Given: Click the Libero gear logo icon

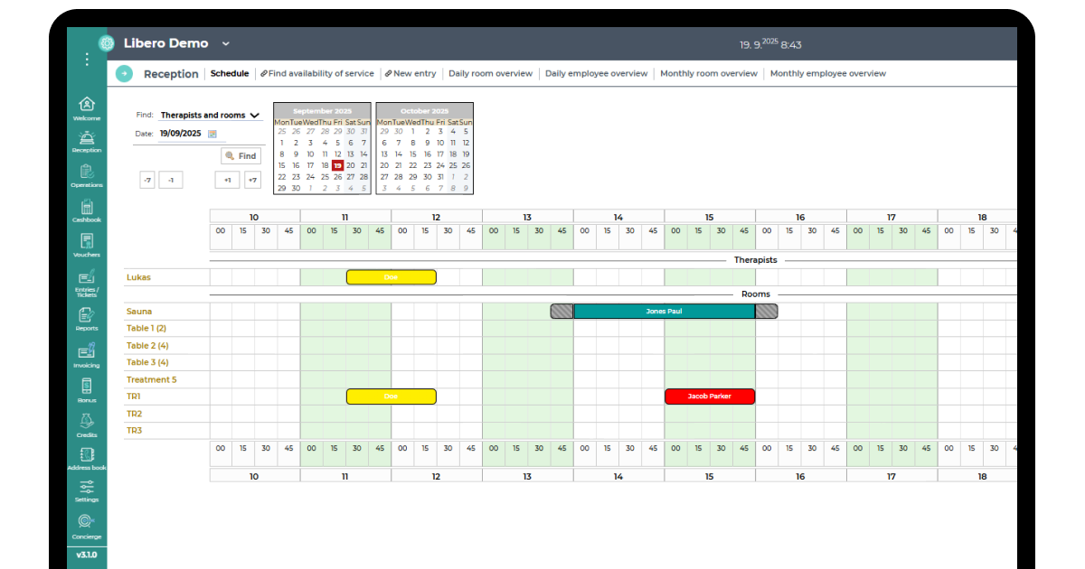Looking at the screenshot, I should click(107, 43).
